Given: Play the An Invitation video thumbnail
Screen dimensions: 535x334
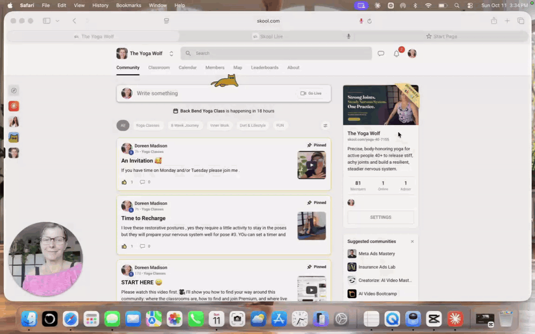Looking at the screenshot, I should (311, 165).
